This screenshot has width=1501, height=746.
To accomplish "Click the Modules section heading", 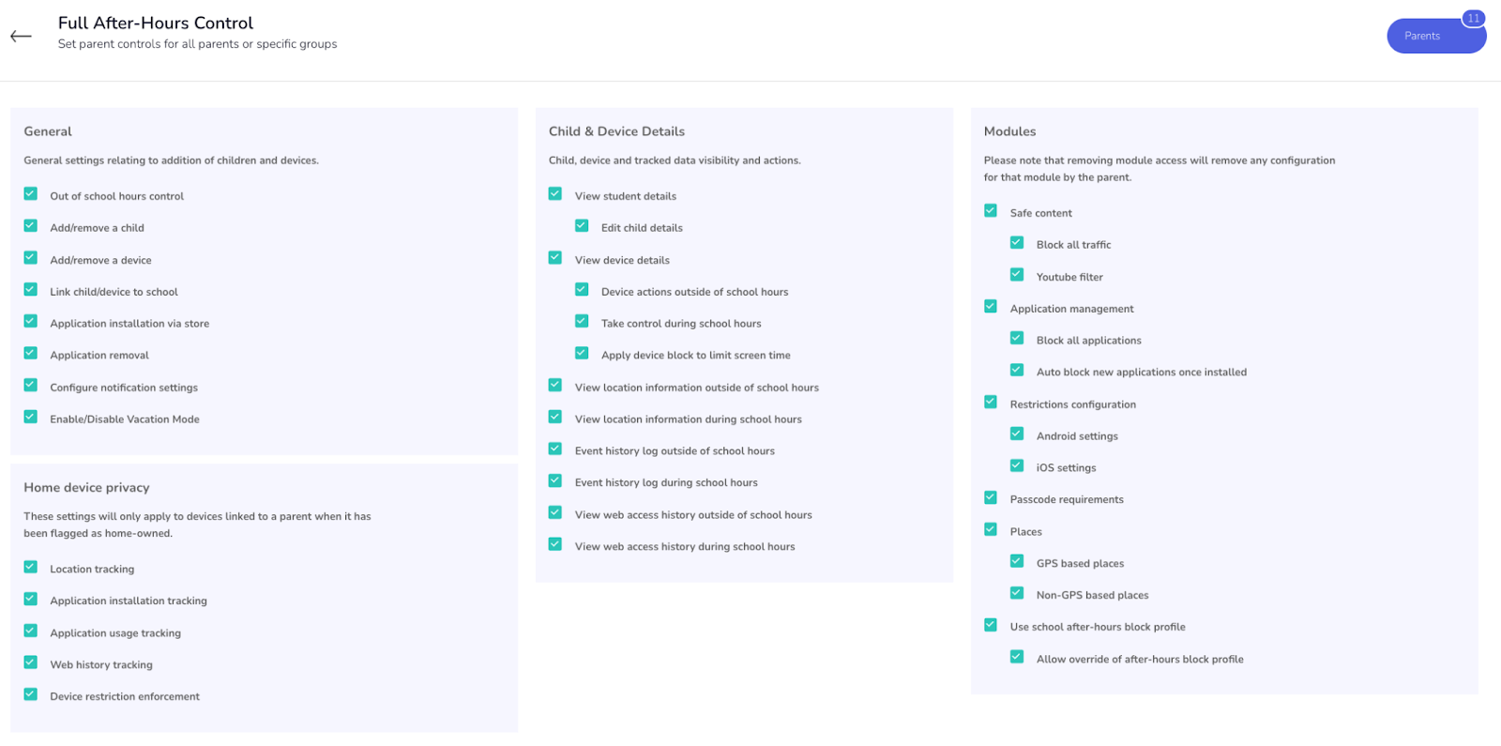I will point(1009,131).
